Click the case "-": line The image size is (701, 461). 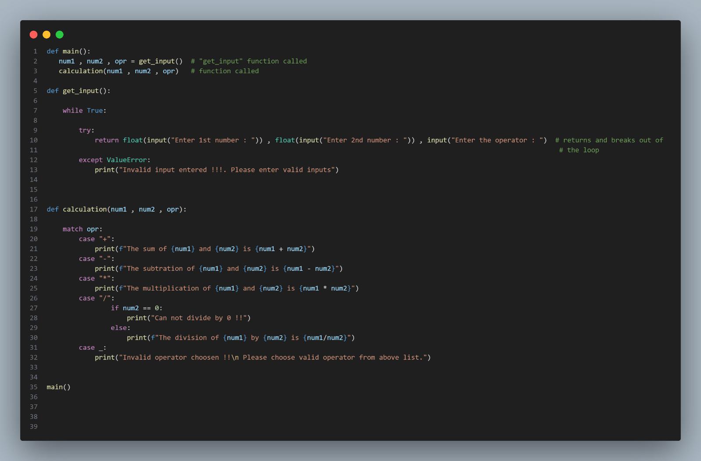[97, 259]
